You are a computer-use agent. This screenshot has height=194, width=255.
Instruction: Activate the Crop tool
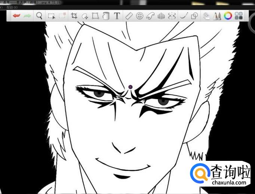[74, 16]
